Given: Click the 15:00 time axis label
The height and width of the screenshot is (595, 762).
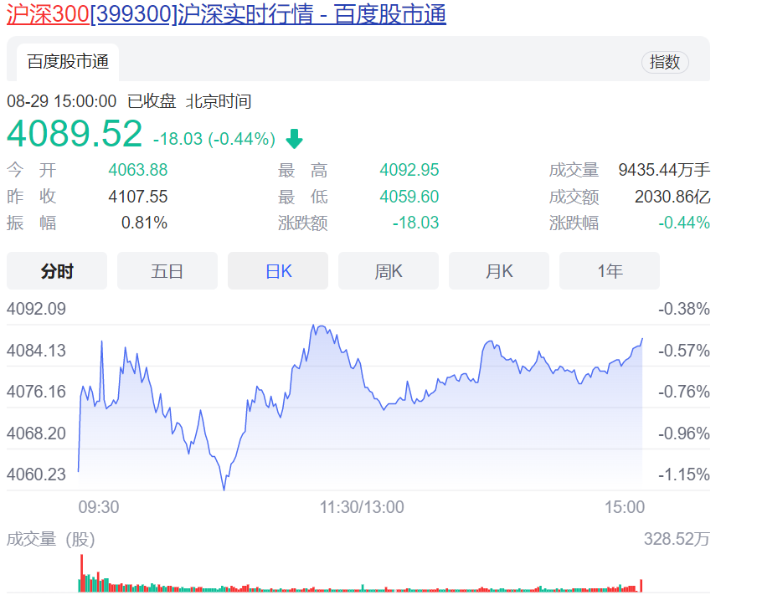Looking at the screenshot, I should (625, 507).
